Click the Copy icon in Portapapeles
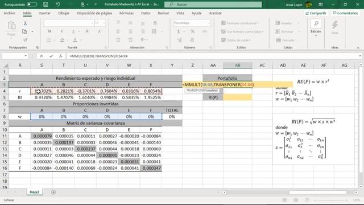Screen dimensions: 364x205 (x=24, y=31)
